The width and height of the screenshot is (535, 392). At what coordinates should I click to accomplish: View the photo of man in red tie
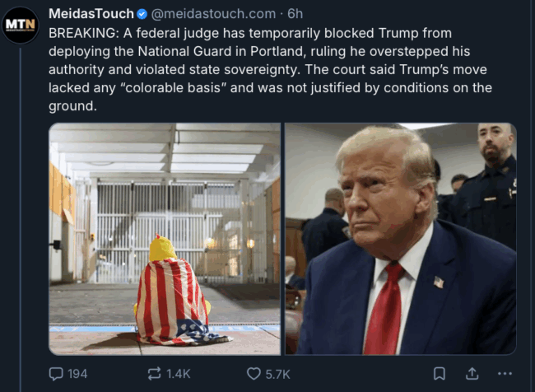pos(401,239)
